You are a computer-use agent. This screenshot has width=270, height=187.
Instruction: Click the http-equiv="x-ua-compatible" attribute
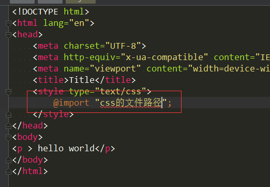[136, 57]
